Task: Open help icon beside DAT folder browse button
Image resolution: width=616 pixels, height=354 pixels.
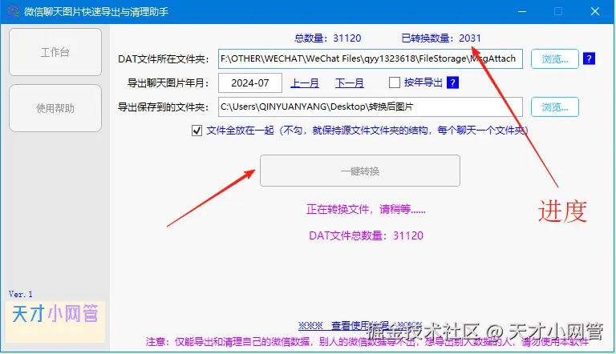Action: point(589,59)
